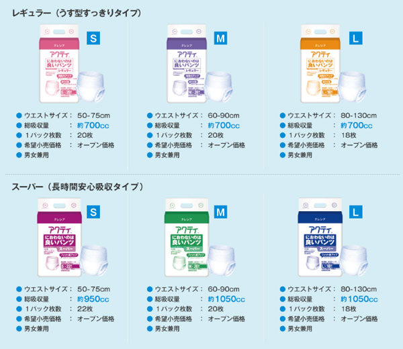Click the スーパー（長時間安心吸収タイプ）heading
Image resolution: width=403 pixels, height=349 pixels.
(x=78, y=186)
